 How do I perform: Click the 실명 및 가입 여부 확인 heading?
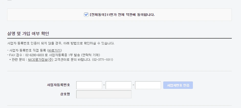click(28, 34)
